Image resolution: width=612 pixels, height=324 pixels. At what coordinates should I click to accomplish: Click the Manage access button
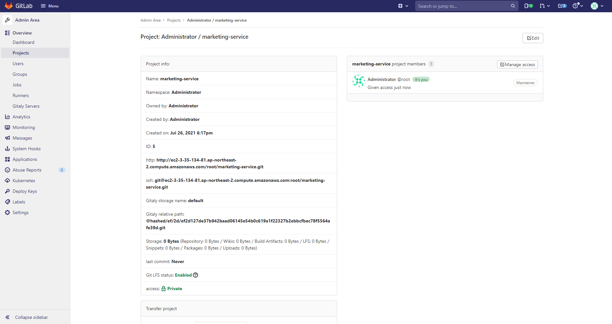click(x=517, y=64)
